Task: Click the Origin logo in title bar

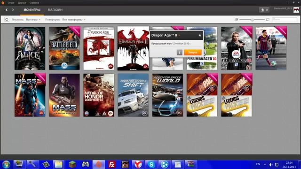Action: (3, 3)
